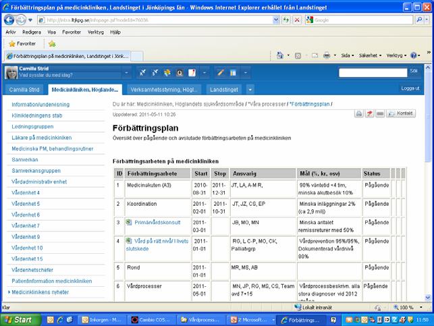Viewport: 434px width, 326px height.
Task: Click the pencil edit icon in portal toolbar
Action: pos(221,73)
